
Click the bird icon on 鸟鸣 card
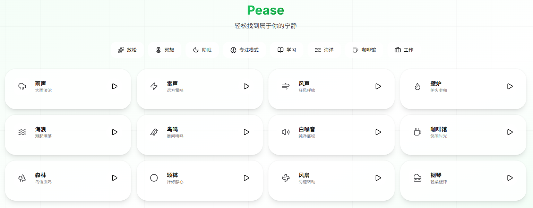pyautogui.click(x=153, y=132)
